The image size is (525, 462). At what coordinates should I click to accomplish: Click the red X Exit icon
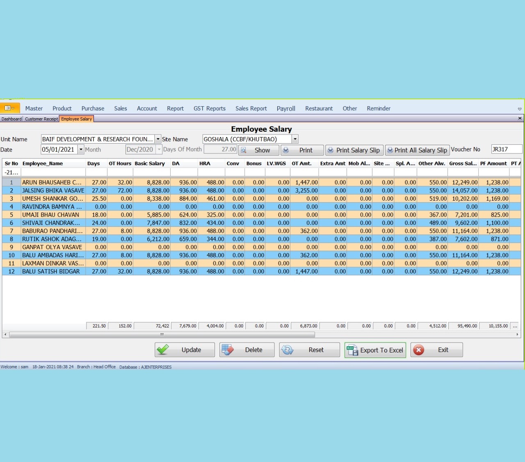(x=419, y=350)
